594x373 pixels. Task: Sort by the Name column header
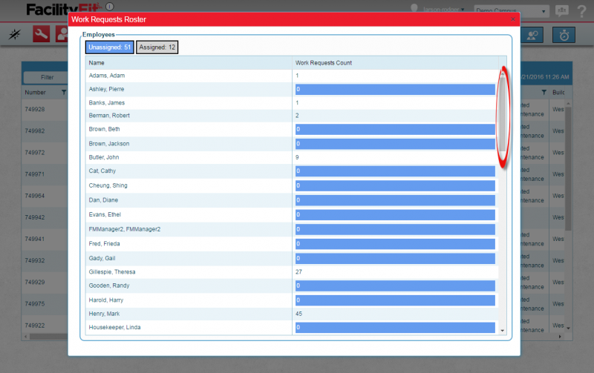[189, 63]
